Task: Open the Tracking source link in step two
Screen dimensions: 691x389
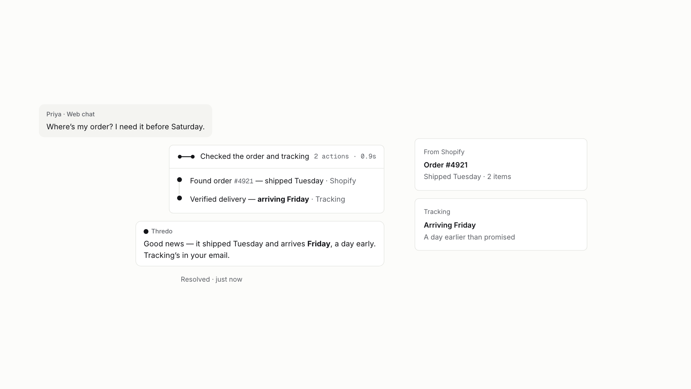Action: coord(330,199)
